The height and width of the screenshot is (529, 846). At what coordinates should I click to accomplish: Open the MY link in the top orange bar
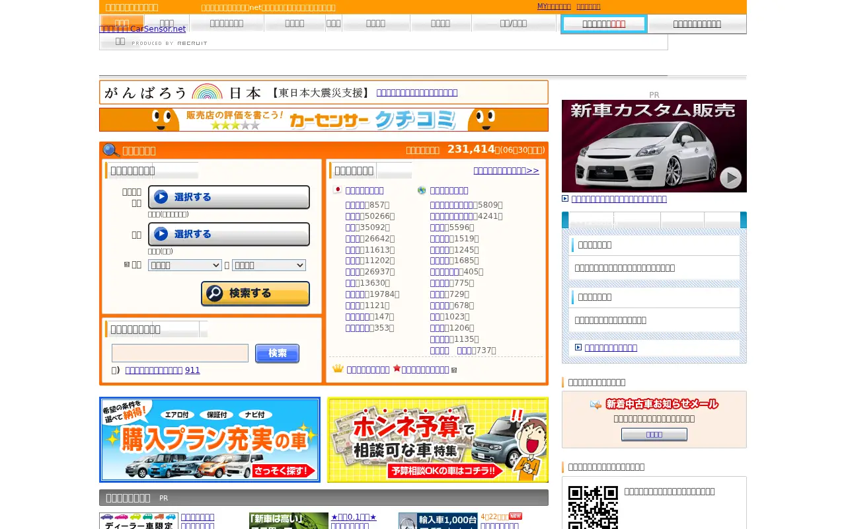[x=554, y=6]
